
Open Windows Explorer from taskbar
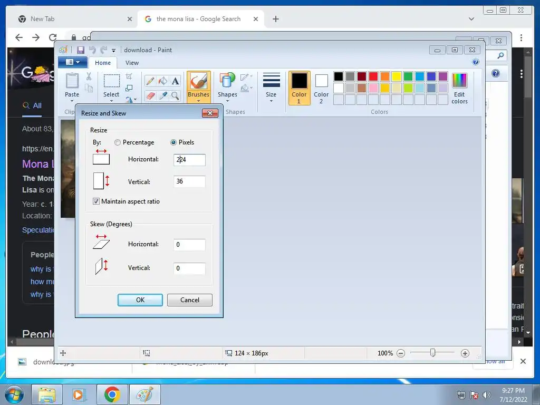47,394
